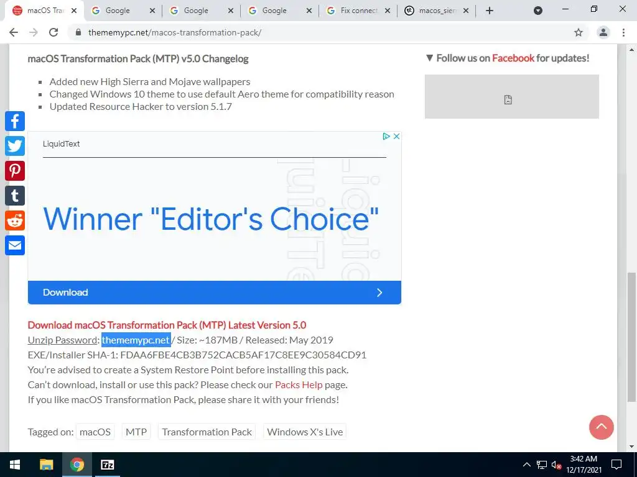Click the scrollbar up arrow
This screenshot has width=637, height=477.
[x=631, y=50]
